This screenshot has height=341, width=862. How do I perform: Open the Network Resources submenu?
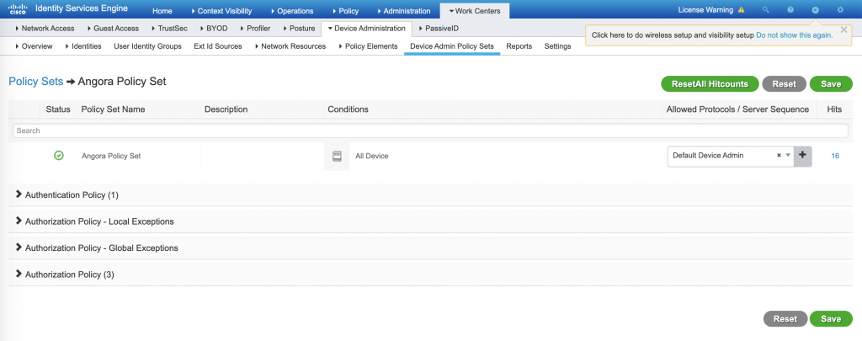(290, 46)
